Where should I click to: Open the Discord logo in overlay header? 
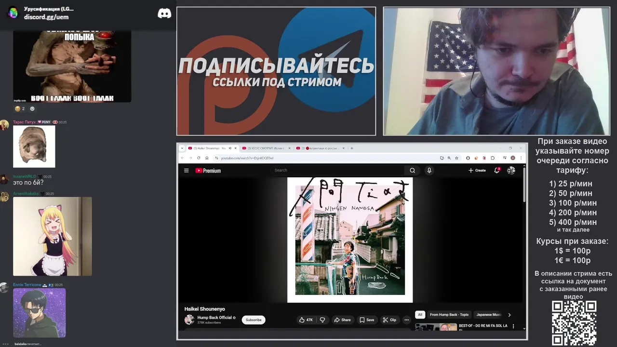pos(164,13)
